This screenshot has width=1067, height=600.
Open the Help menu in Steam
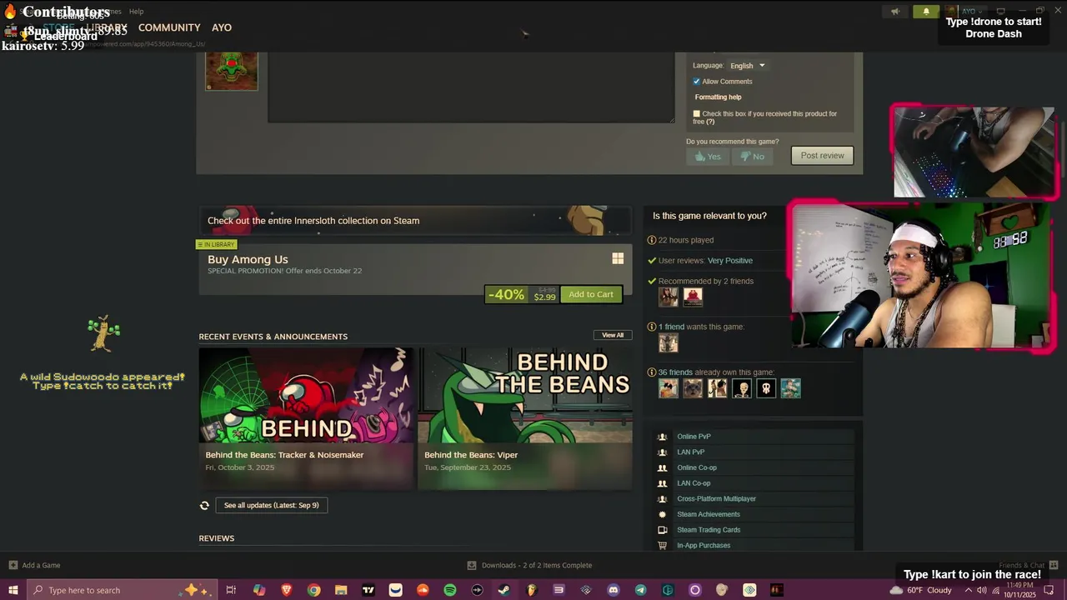137,12
